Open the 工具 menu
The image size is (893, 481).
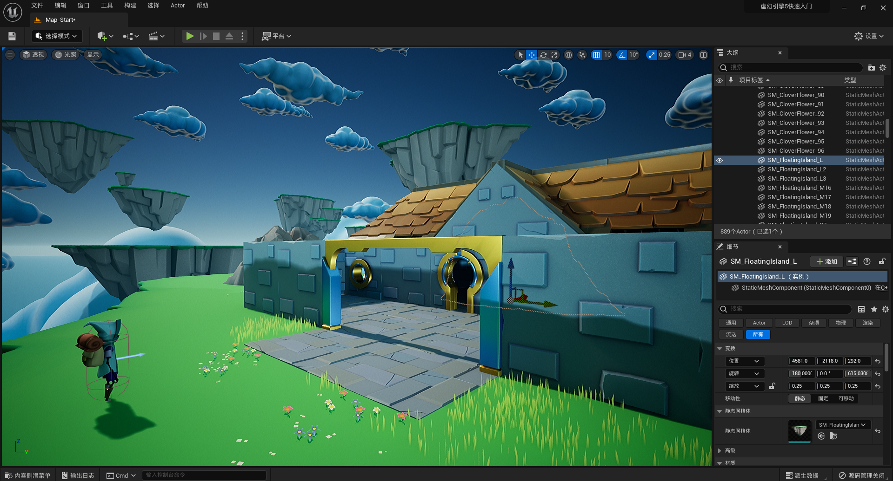pyautogui.click(x=107, y=6)
